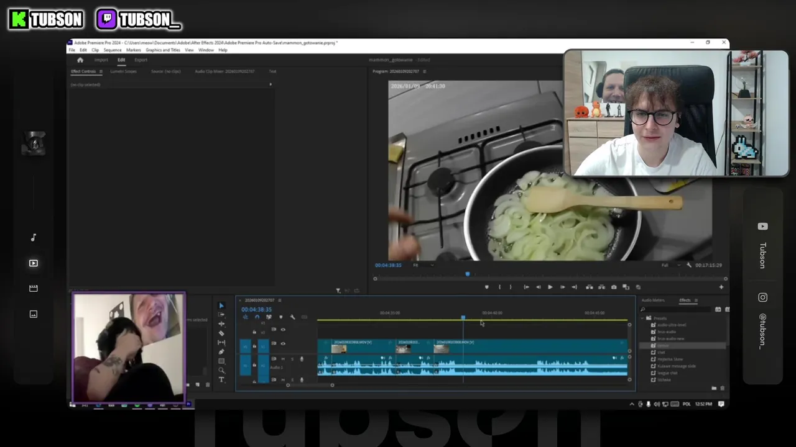Show hidden tray icons chevron
Image resolution: width=796 pixels, height=447 pixels.
click(632, 404)
